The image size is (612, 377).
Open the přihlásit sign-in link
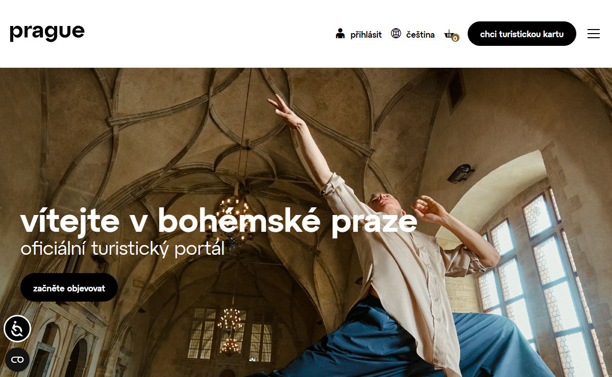point(366,35)
